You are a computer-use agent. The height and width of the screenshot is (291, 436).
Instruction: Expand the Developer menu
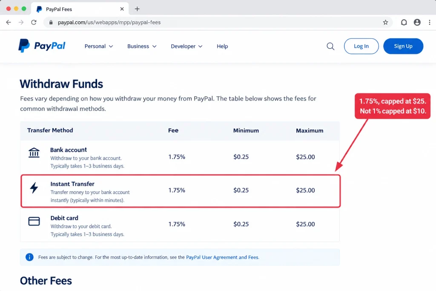[x=186, y=46]
